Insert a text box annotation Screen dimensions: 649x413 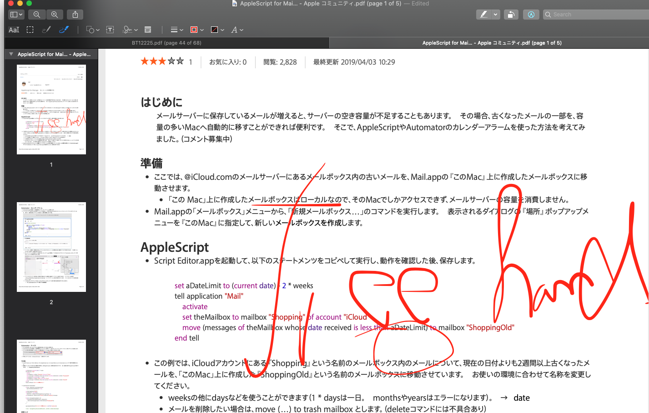[110, 30]
